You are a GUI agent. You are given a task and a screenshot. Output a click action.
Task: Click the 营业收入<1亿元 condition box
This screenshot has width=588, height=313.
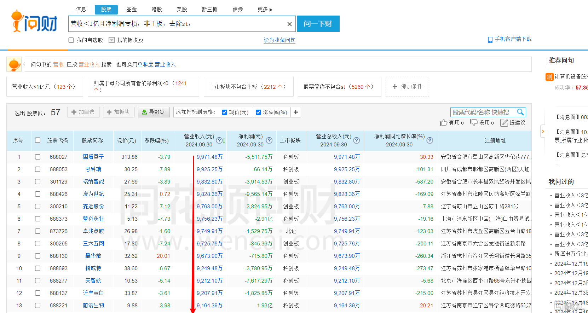45,87
